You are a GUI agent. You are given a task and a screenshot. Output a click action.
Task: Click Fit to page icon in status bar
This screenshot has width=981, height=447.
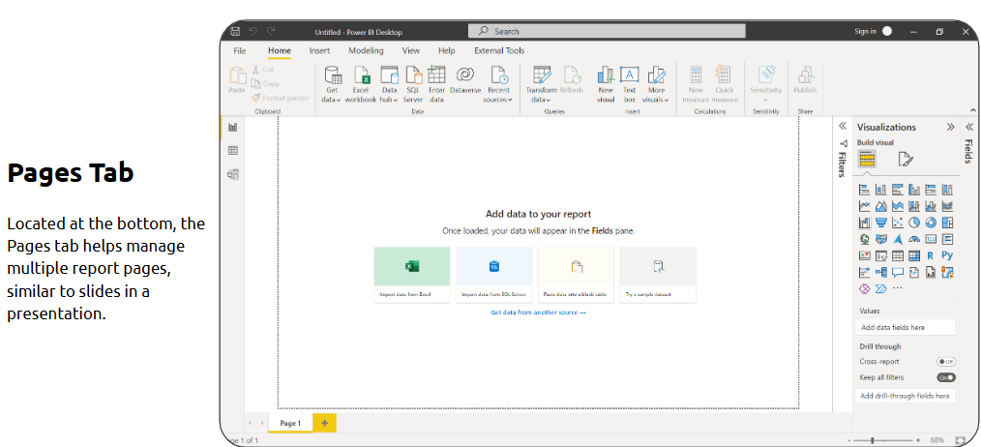pyautogui.click(x=961, y=441)
